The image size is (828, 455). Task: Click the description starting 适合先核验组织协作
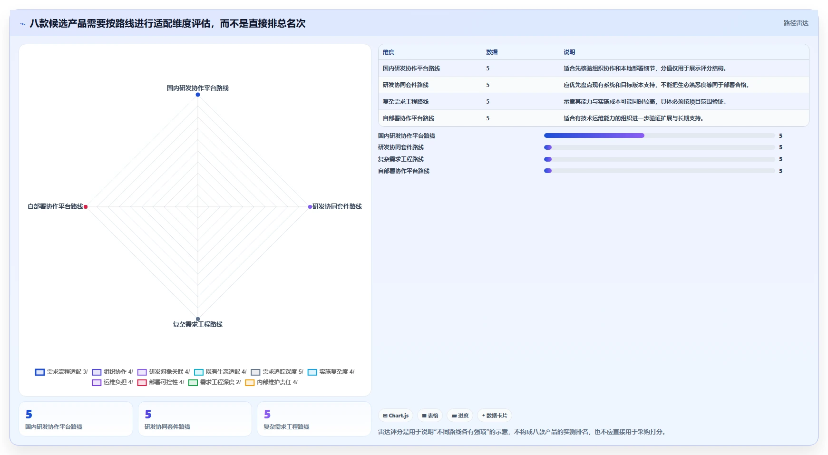tap(645, 68)
